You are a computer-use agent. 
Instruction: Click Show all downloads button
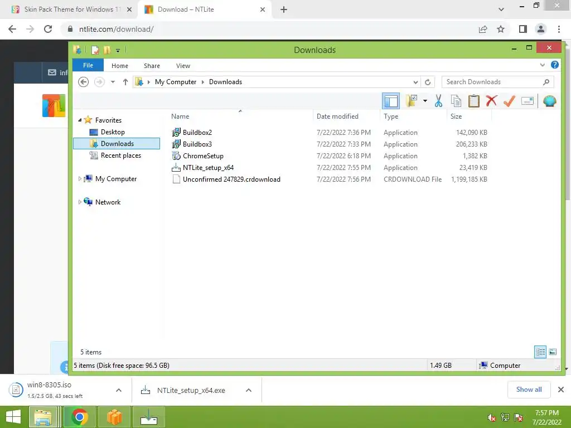pyautogui.click(x=529, y=390)
